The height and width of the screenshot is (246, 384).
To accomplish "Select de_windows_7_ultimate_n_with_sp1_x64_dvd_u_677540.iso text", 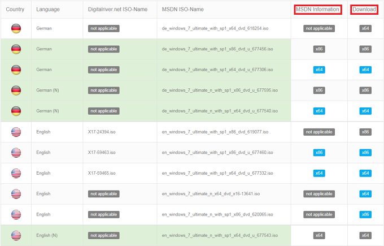I will [220, 111].
